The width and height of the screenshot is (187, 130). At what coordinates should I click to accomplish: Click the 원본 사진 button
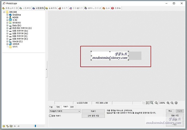click(x=175, y=115)
